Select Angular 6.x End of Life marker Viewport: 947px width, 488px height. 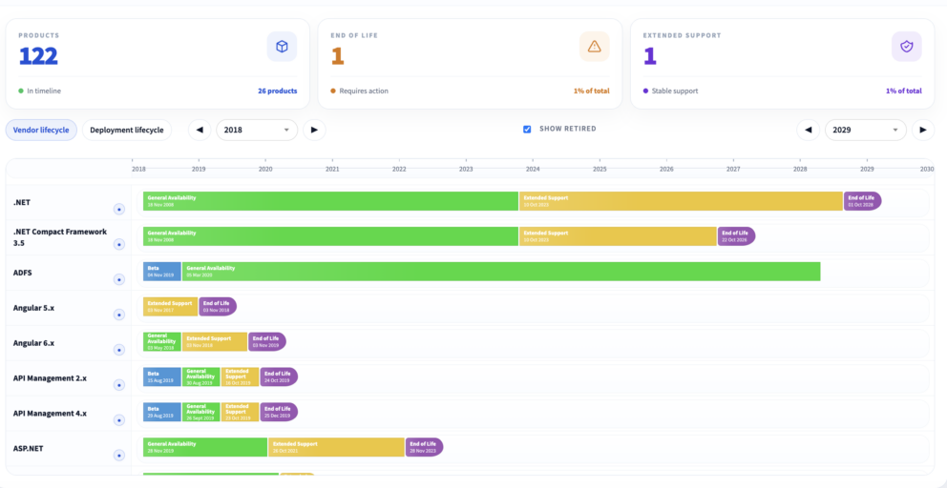pyautogui.click(x=267, y=341)
